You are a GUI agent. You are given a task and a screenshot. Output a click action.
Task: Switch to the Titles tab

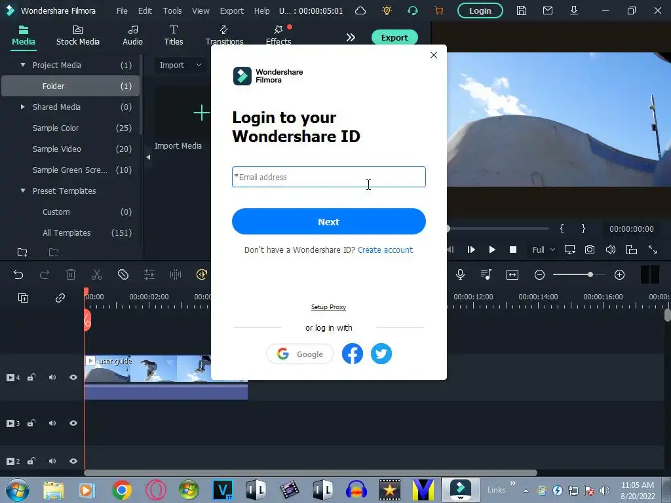(x=173, y=35)
